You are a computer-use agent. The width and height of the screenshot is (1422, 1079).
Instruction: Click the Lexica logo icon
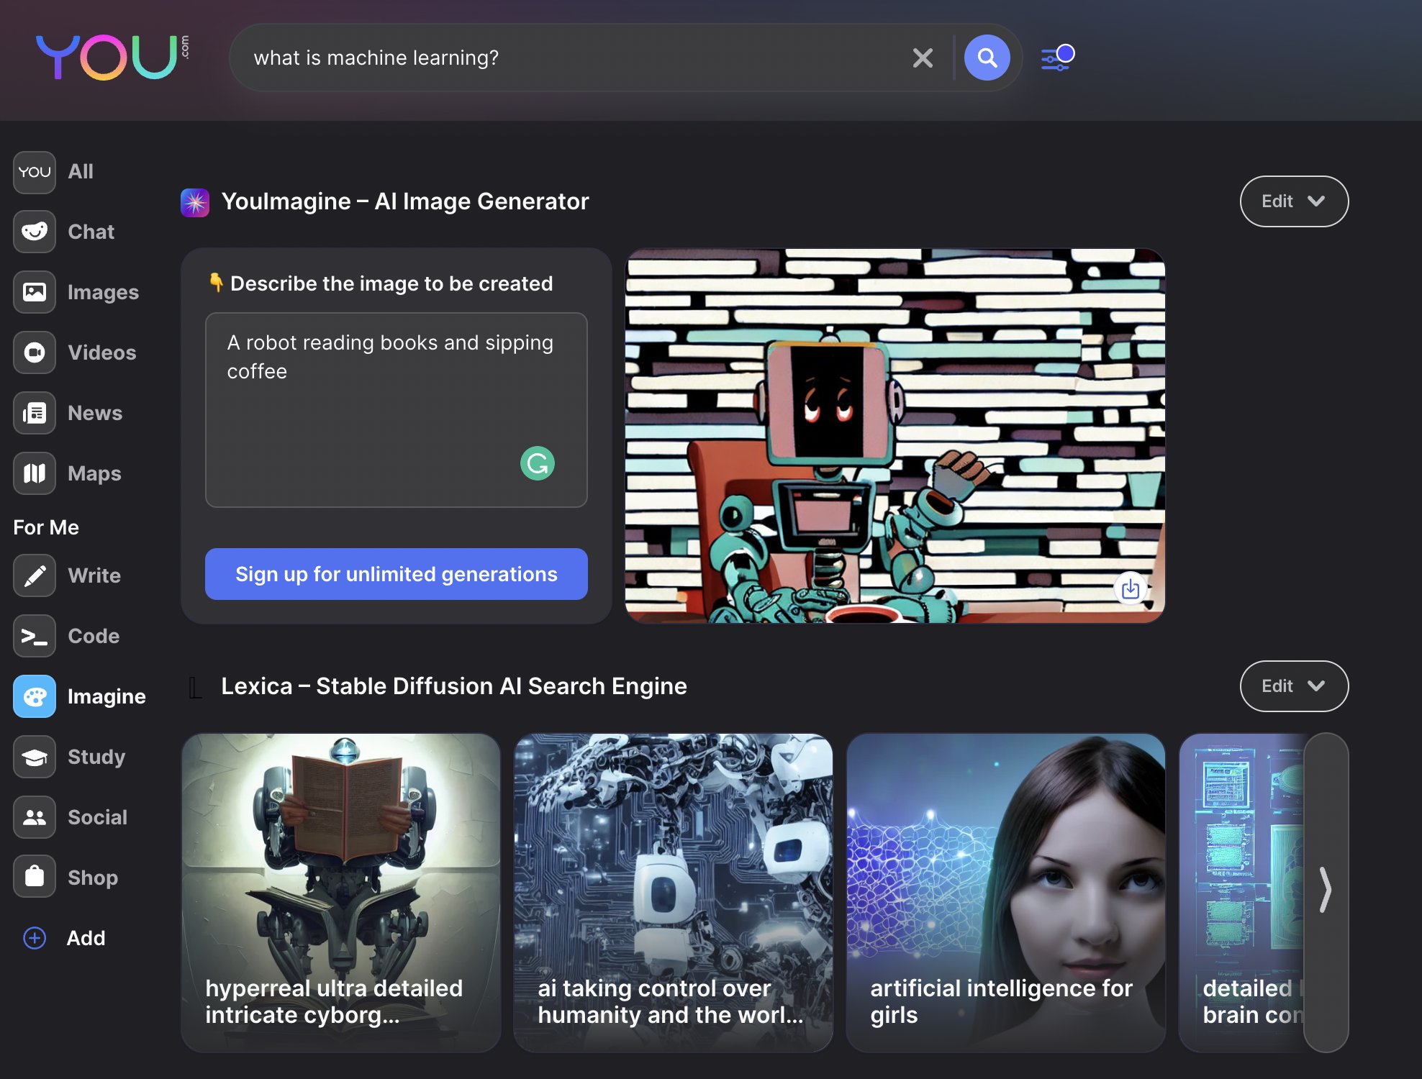195,687
